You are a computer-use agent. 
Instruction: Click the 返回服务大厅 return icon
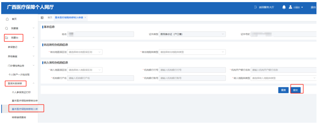pos(256,7)
